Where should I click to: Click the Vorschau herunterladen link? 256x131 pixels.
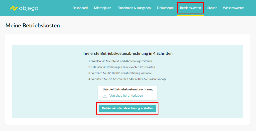click(126, 96)
